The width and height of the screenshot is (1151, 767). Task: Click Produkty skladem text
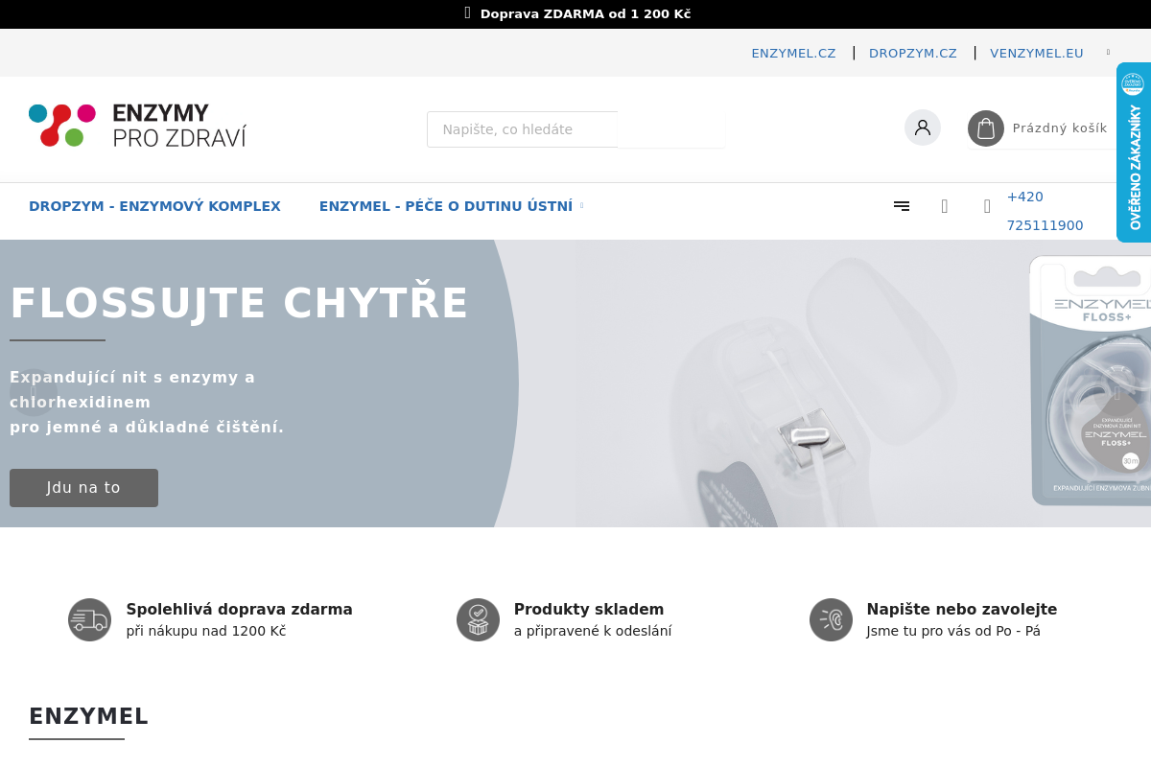(589, 610)
